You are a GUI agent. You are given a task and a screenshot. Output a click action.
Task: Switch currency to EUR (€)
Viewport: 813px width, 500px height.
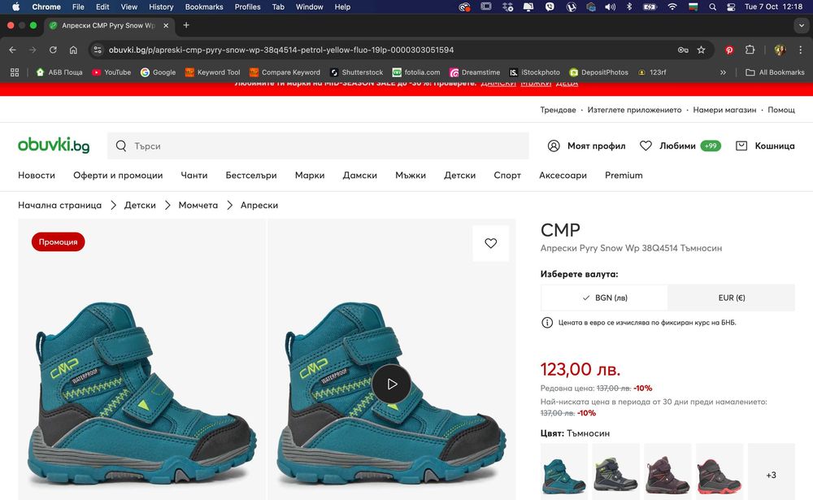tap(731, 298)
